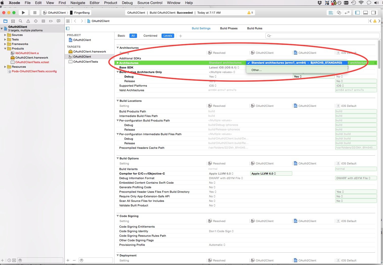The width and height of the screenshot is (383, 265).
Task: Expand the Frameworks group
Action: pos(5,44)
